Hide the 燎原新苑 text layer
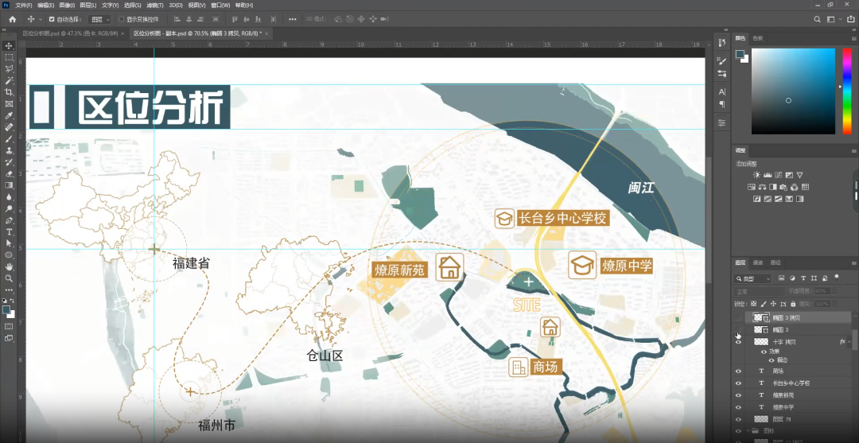The image size is (859, 443). pyautogui.click(x=738, y=395)
